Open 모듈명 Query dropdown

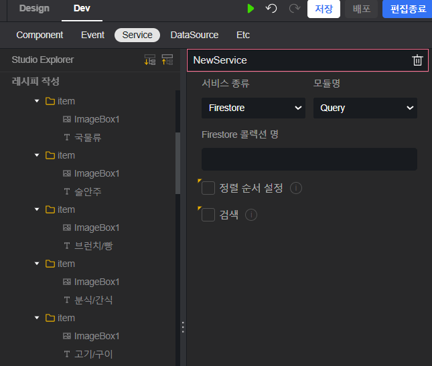365,108
